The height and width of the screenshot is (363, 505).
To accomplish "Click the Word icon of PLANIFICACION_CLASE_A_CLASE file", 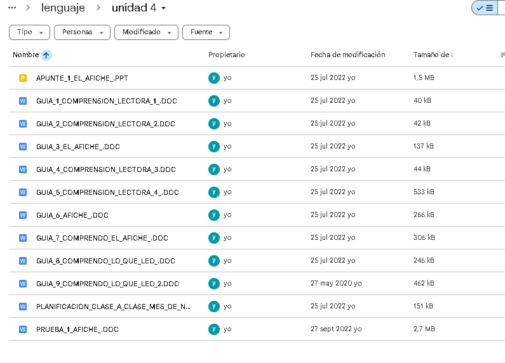I will [23, 307].
